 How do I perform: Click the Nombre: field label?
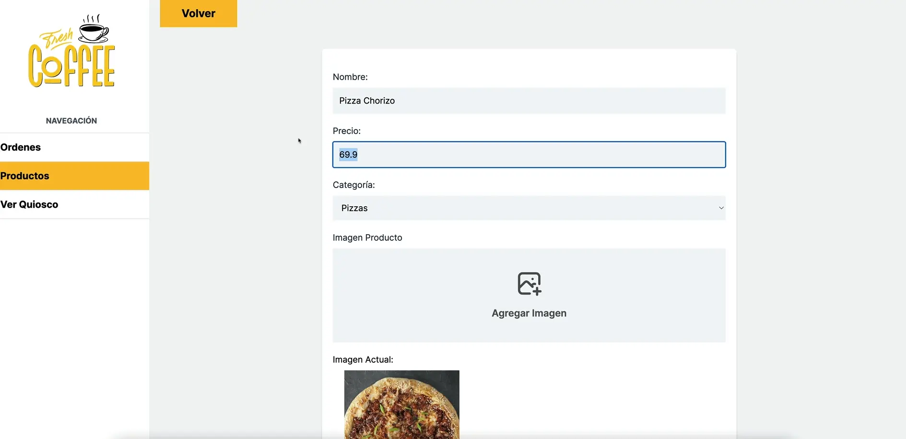coord(350,77)
